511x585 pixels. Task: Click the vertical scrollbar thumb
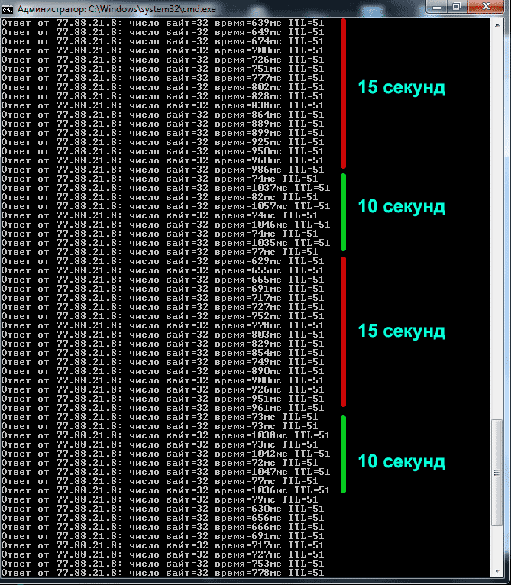[496, 473]
